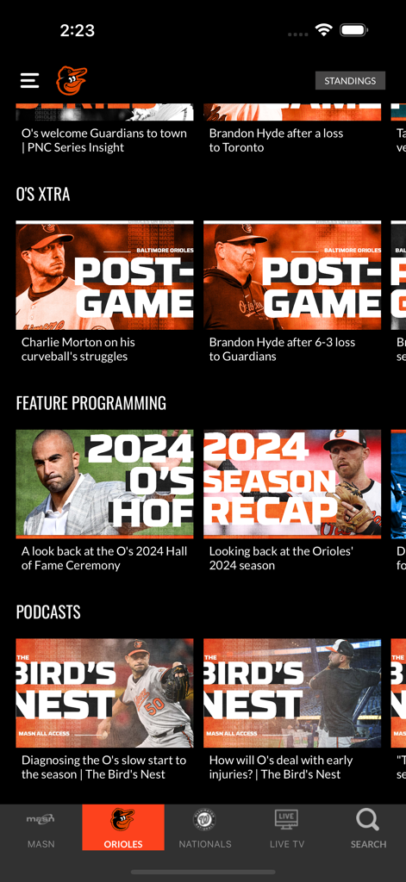Screen dimensions: 406x882
Task: Tap the 2:23 clock in status bar
Action: coord(77,30)
